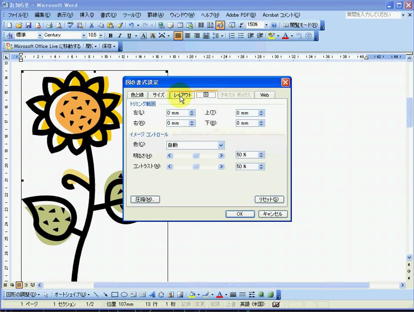This screenshot has width=414, height=312.
Task: Click the 左 crop value input field
Action: [178, 113]
